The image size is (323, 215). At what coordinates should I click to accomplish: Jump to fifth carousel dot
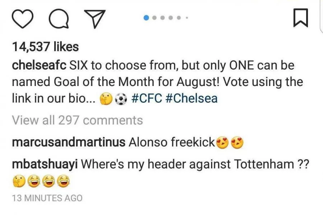click(179, 18)
